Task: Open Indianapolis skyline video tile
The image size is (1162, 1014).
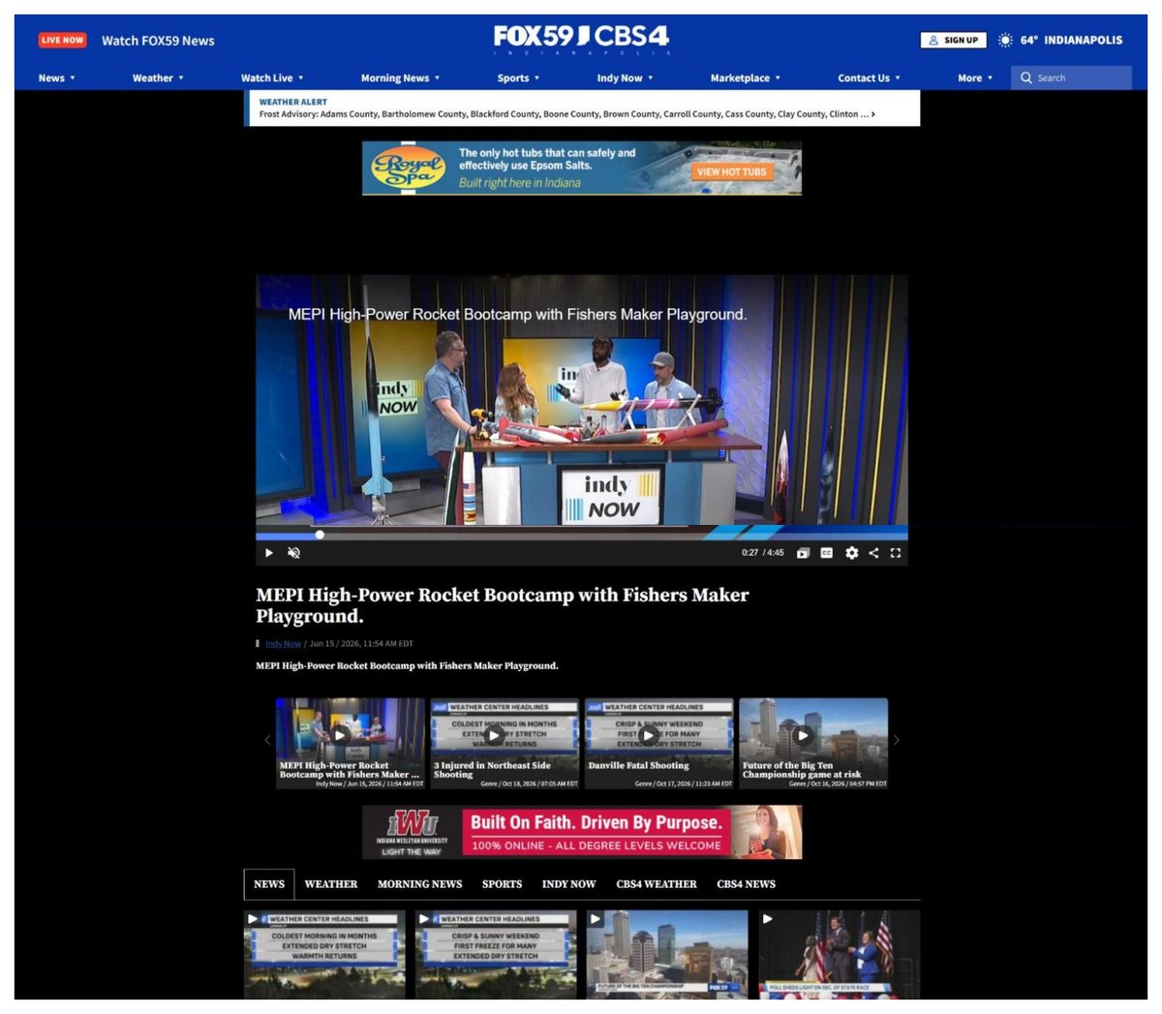Action: (x=667, y=954)
